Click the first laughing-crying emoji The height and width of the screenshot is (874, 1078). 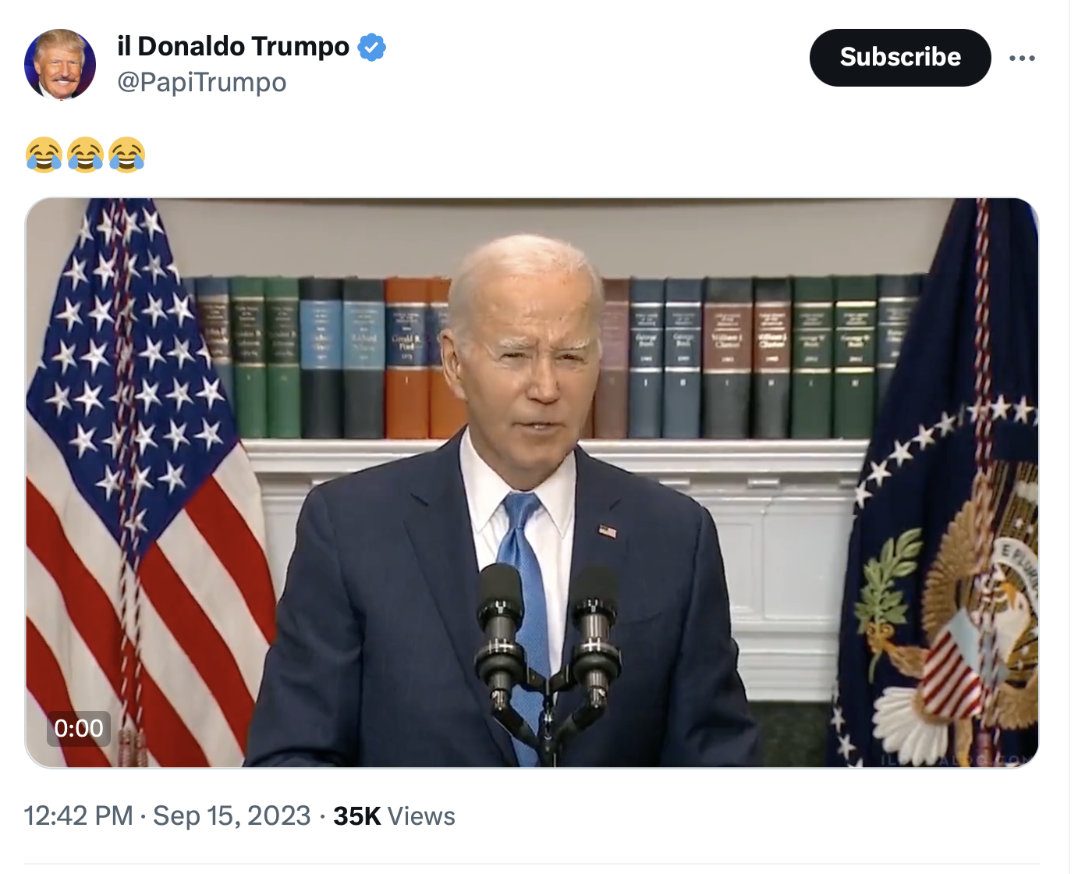(x=44, y=154)
